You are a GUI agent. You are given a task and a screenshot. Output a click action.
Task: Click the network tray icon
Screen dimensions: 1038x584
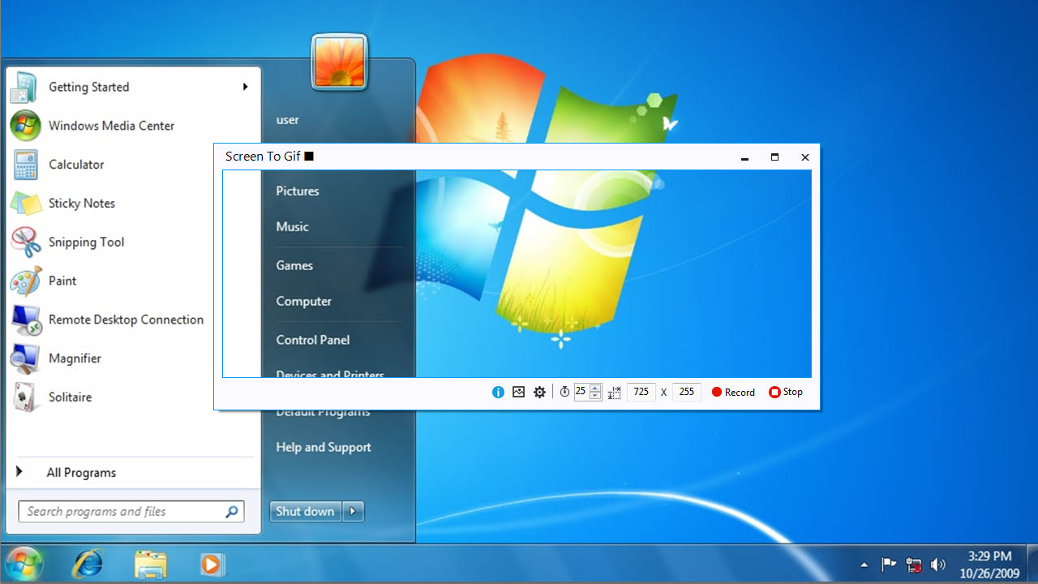coord(914,565)
